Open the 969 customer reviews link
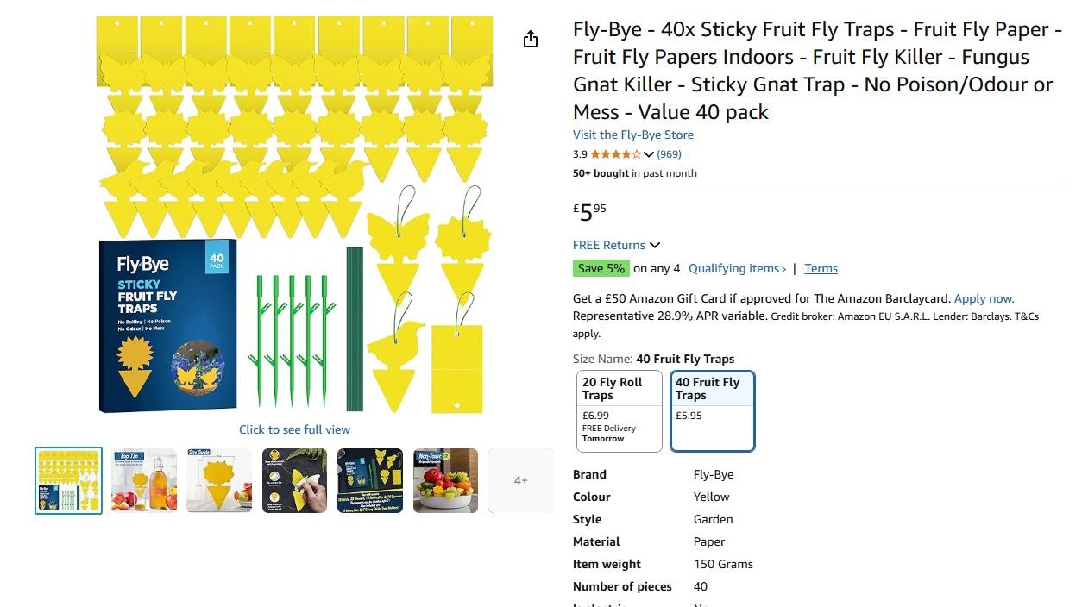Screen dimensions: 1082x607 pyautogui.click(x=669, y=154)
